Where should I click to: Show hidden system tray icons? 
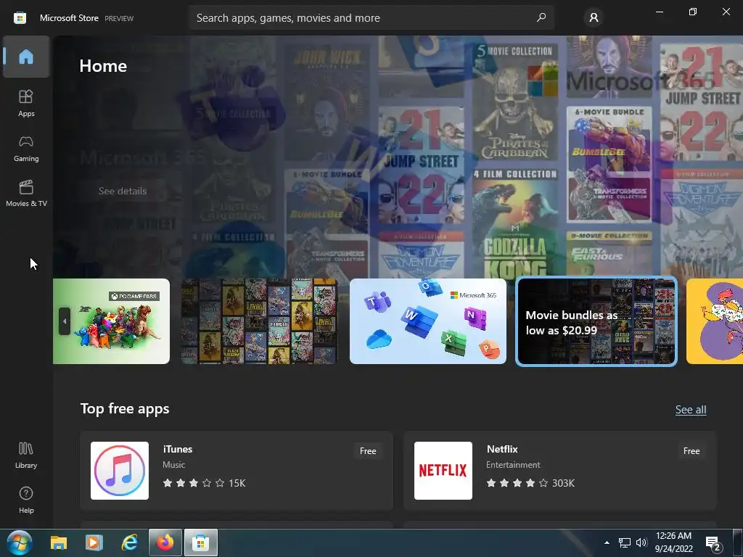[607, 542]
